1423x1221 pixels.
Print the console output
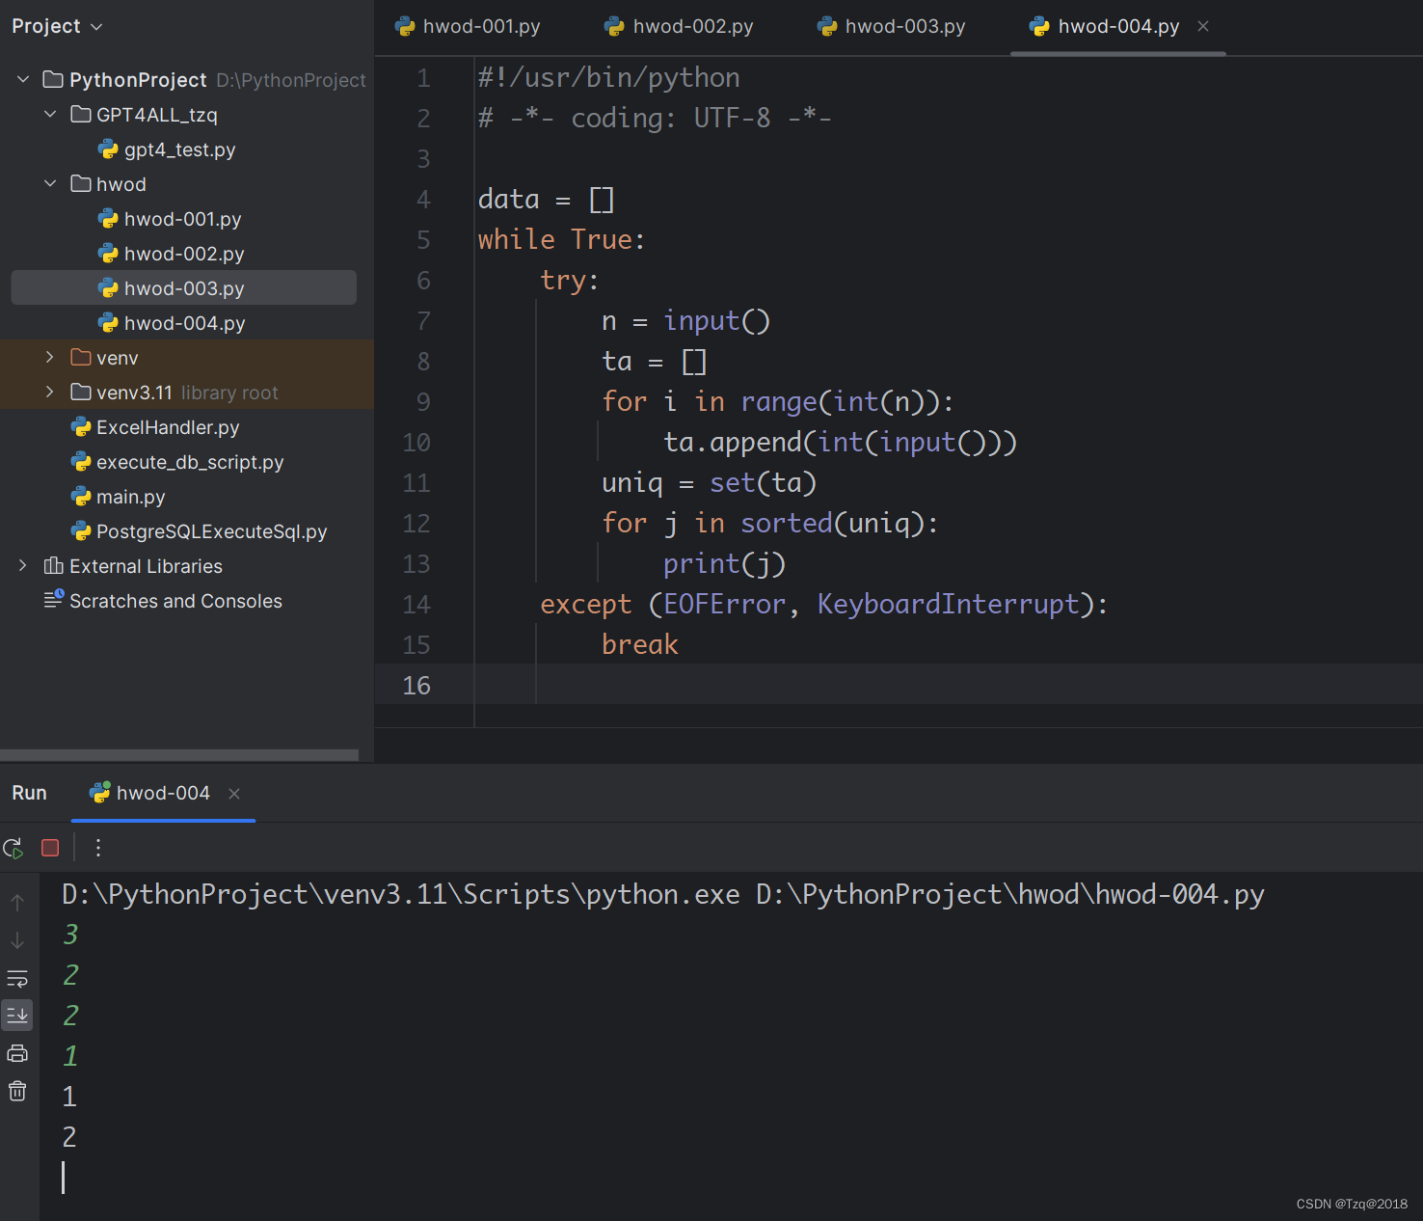point(17,1053)
